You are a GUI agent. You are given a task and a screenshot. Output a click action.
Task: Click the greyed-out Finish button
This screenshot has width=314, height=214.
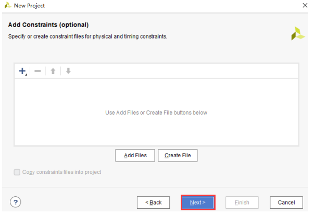(242, 202)
